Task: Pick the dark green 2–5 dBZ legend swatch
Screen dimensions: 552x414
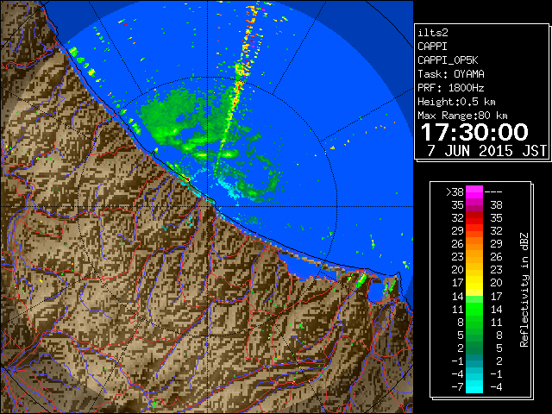Action: (474, 348)
